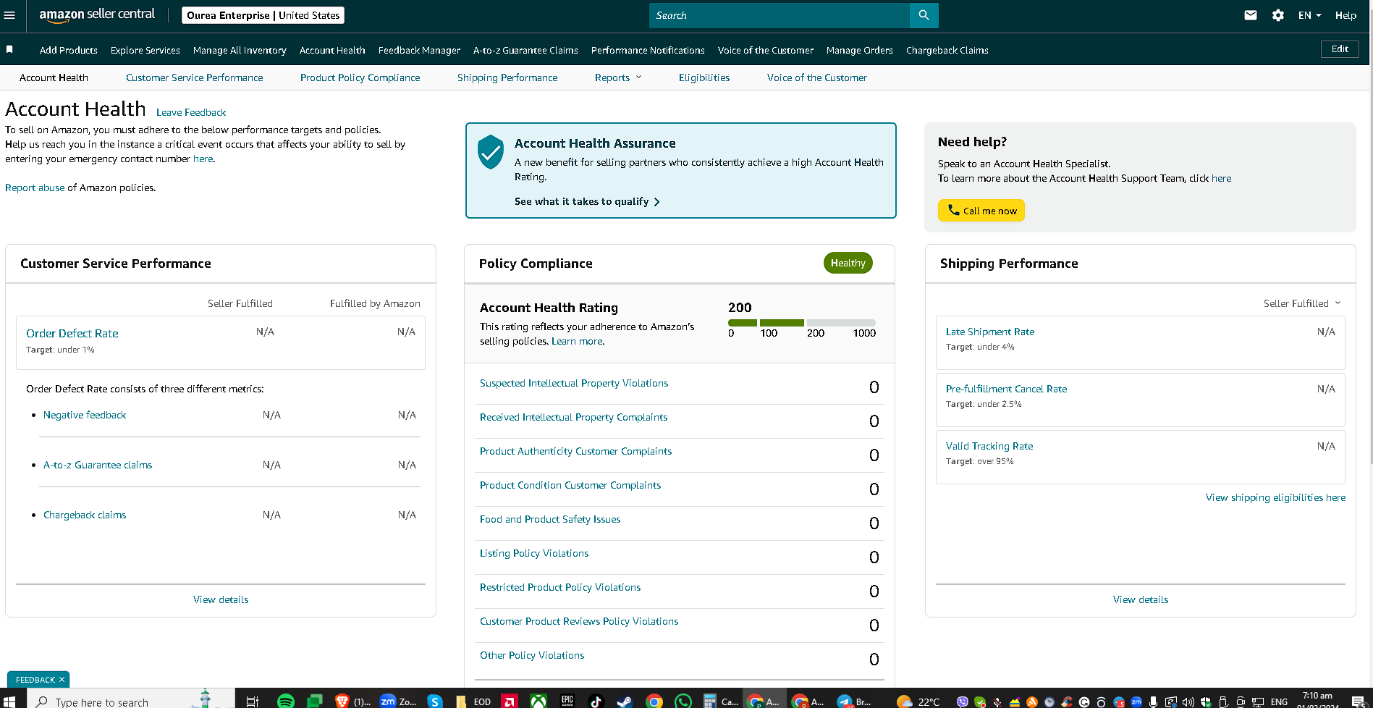Screen dimensions: 1373x708
Task: Open Skype from the taskbar
Action: (434, 701)
